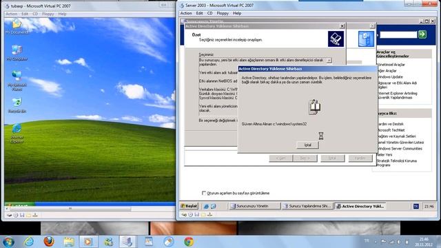Click Başlat start button in Server 2003
This screenshot has height=248, width=441.
pos(189,206)
